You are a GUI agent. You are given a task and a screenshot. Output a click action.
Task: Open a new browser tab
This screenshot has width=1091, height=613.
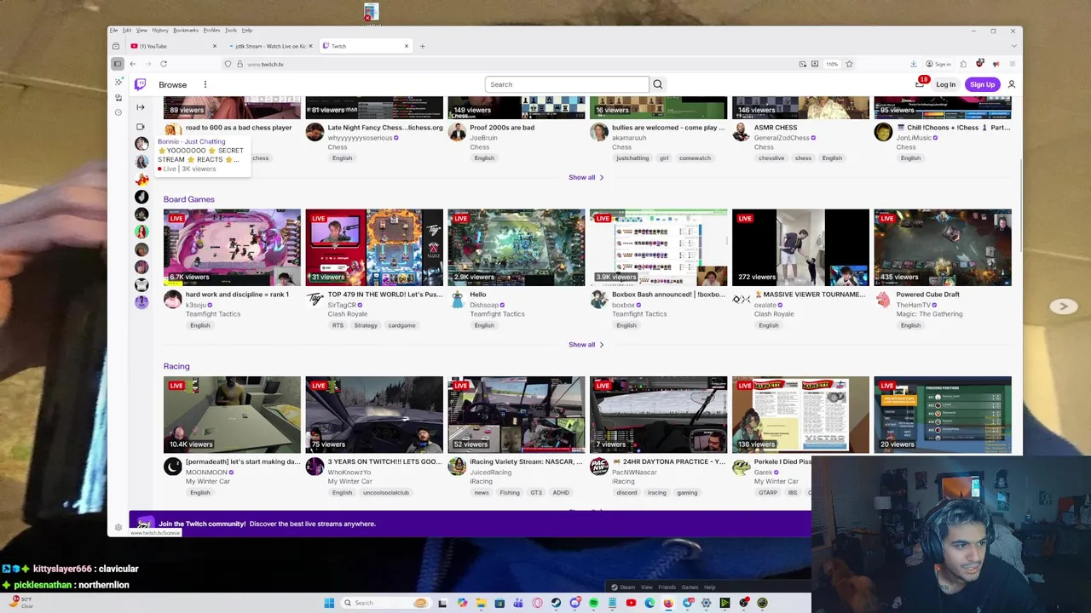pos(422,46)
